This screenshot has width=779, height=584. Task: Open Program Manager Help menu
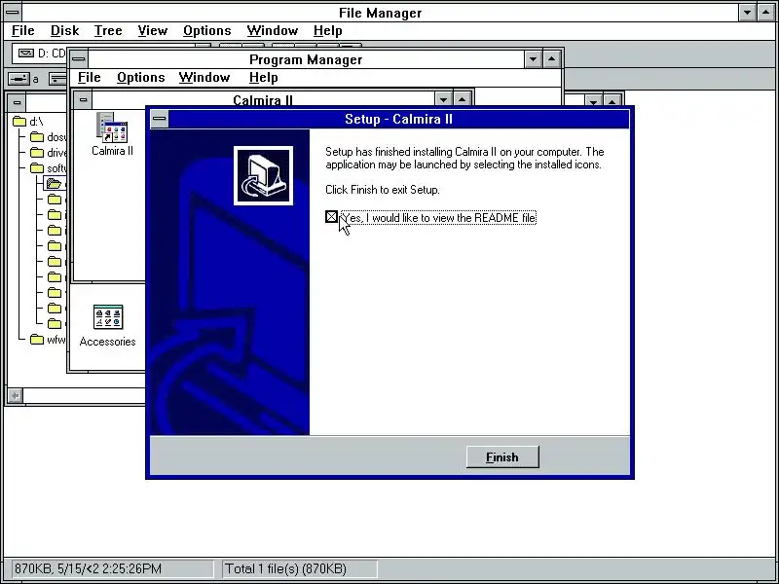coord(263,78)
